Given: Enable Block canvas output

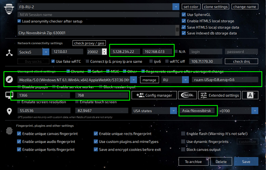Looking at the screenshot, I should click(183, 150).
